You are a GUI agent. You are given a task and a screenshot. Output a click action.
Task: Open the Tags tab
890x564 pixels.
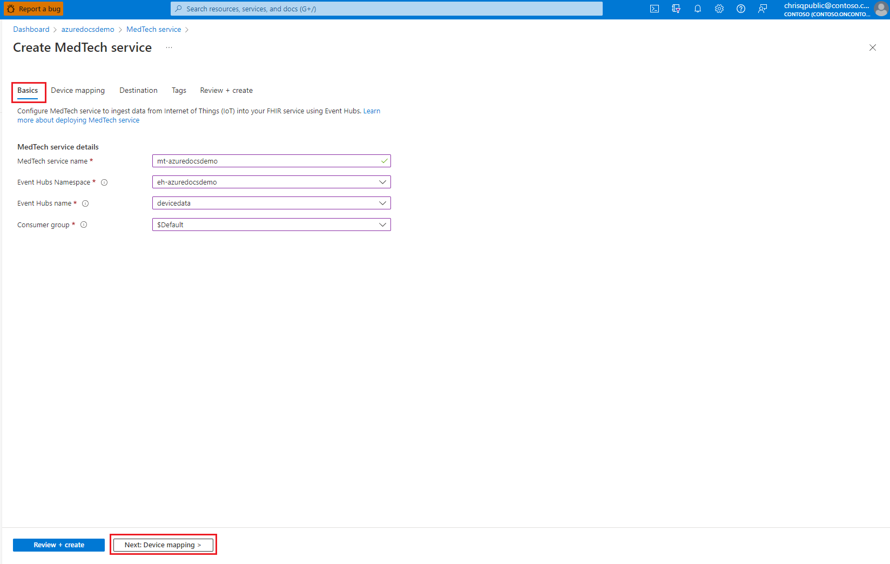coord(179,90)
